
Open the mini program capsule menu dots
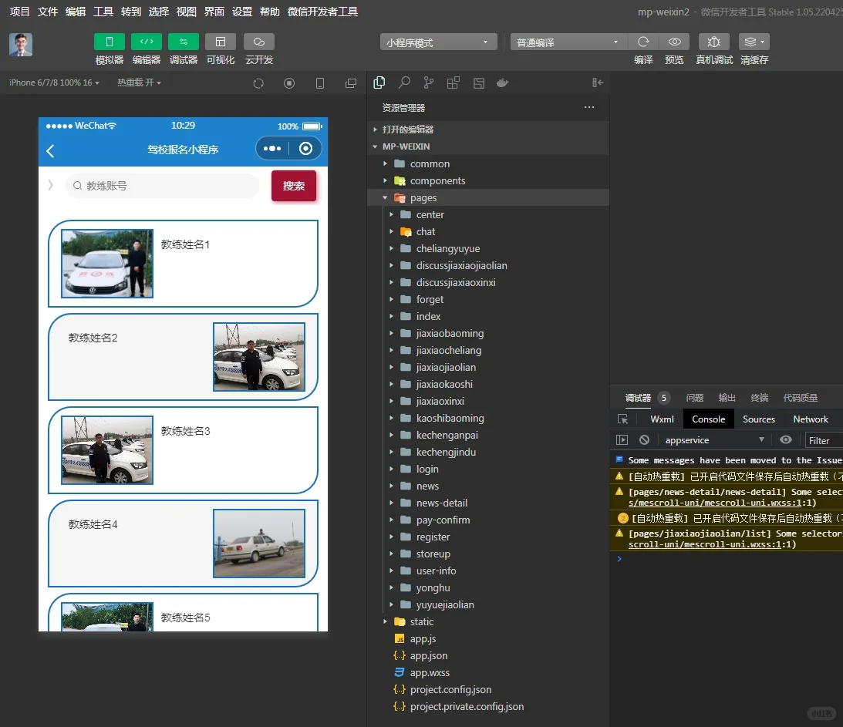(272, 149)
